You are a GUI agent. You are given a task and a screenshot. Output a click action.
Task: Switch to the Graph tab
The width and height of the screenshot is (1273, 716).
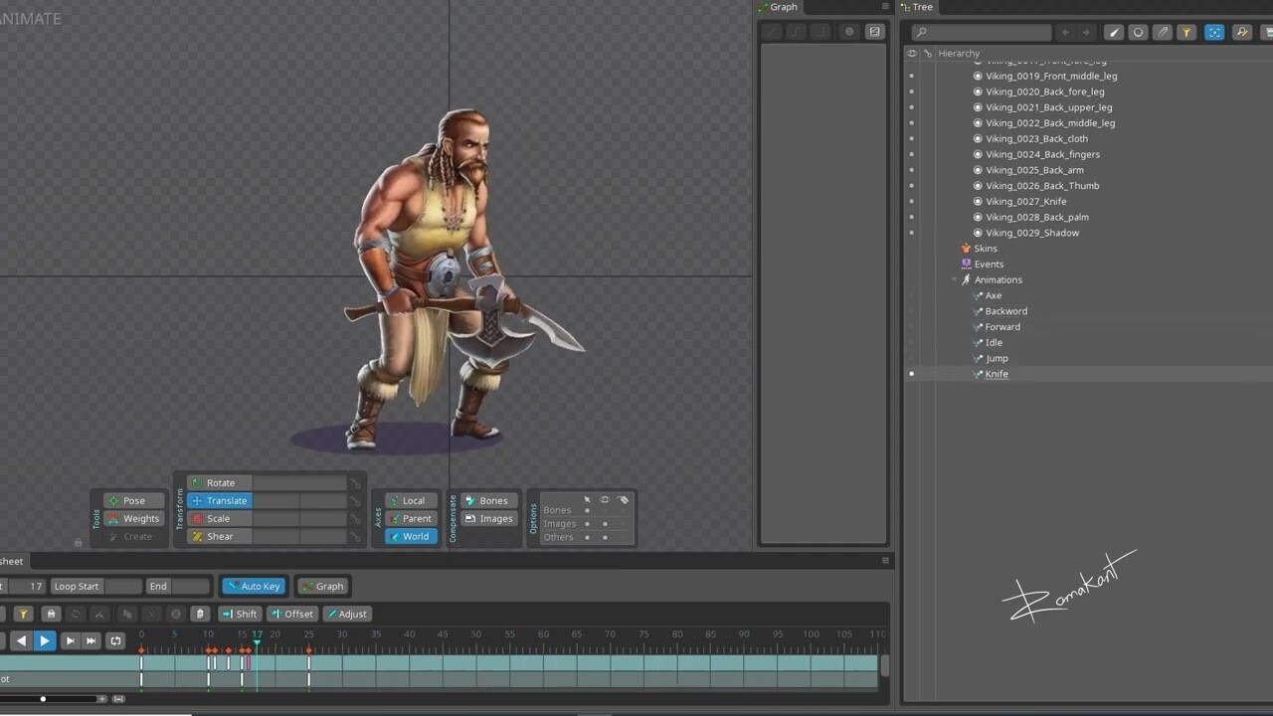(x=783, y=7)
